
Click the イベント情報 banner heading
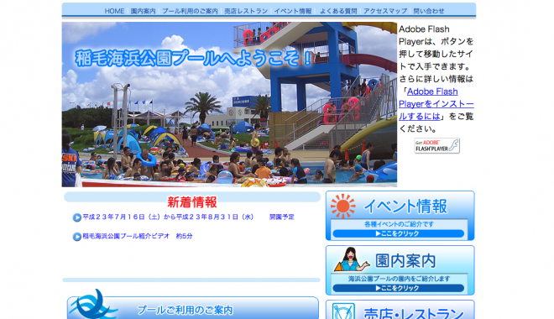point(405,207)
